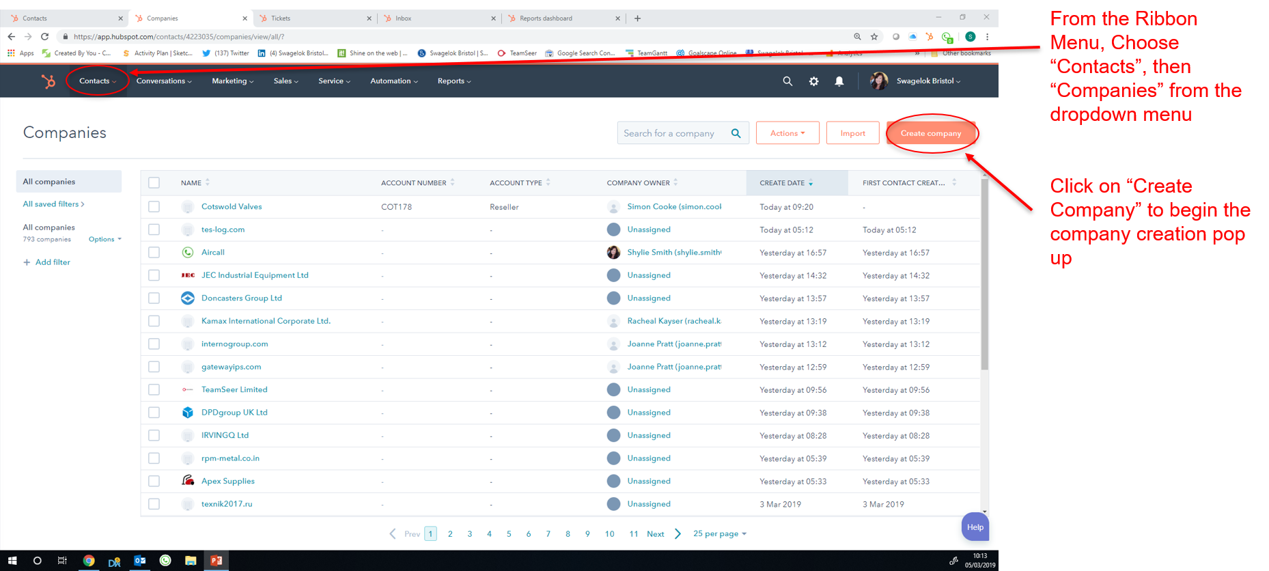Click the Aircall company logo icon
Image resolution: width=1269 pixels, height=571 pixels.
[188, 253]
